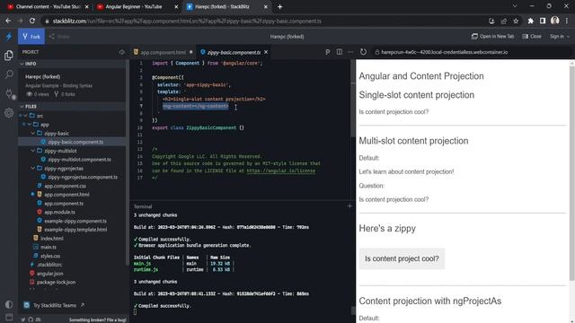Open the Explorer files panel icon
The height and width of the screenshot is (323, 575).
(9, 56)
